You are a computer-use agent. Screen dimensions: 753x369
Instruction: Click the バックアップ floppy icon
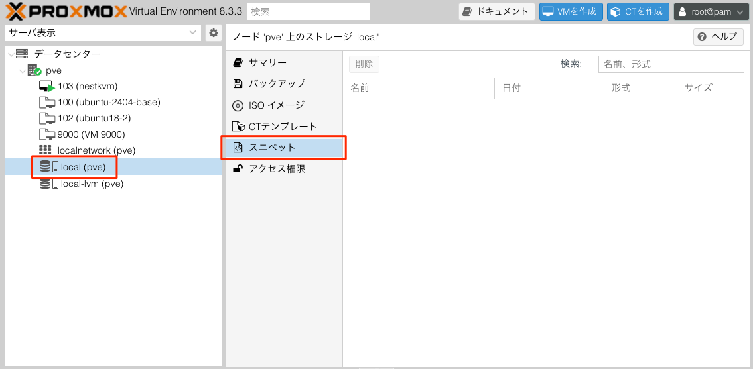coord(238,84)
